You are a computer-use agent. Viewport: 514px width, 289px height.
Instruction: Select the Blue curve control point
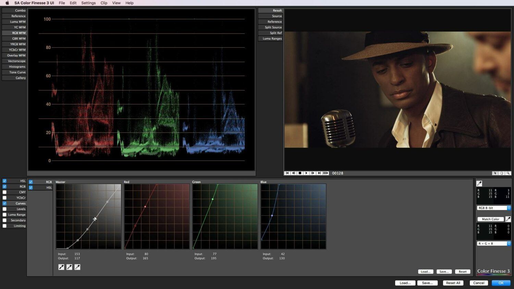[x=272, y=215]
